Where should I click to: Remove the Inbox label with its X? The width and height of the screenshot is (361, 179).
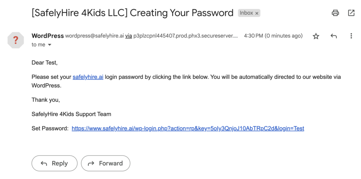click(257, 13)
